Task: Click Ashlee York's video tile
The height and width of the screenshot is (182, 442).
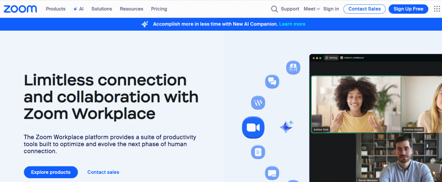Action: [356, 104]
